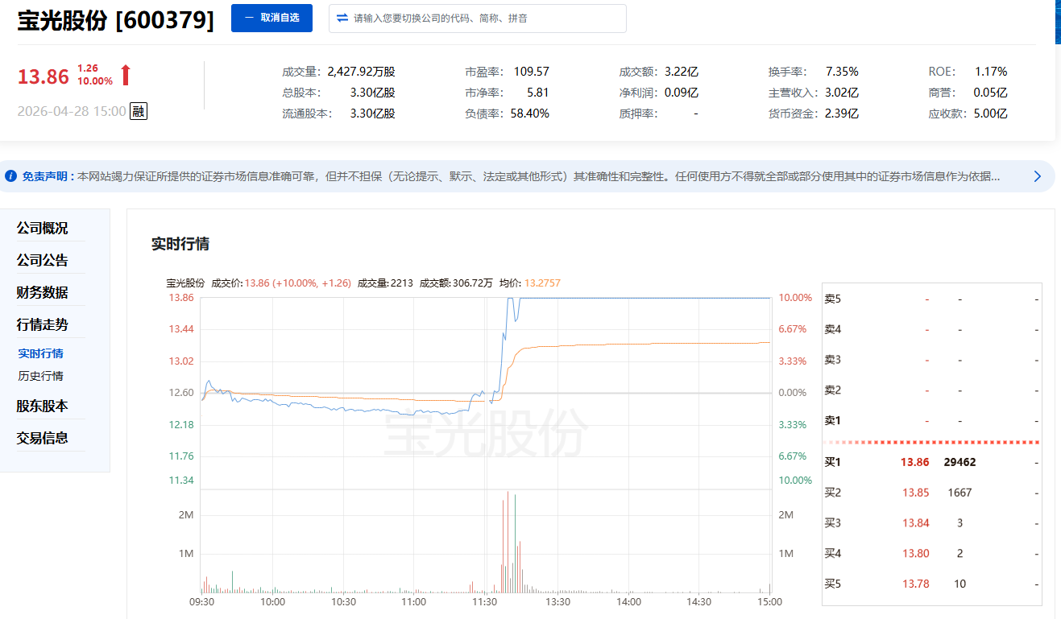Click the blue info icon beside 免责声明
This screenshot has width=1061, height=619.
click(10, 175)
